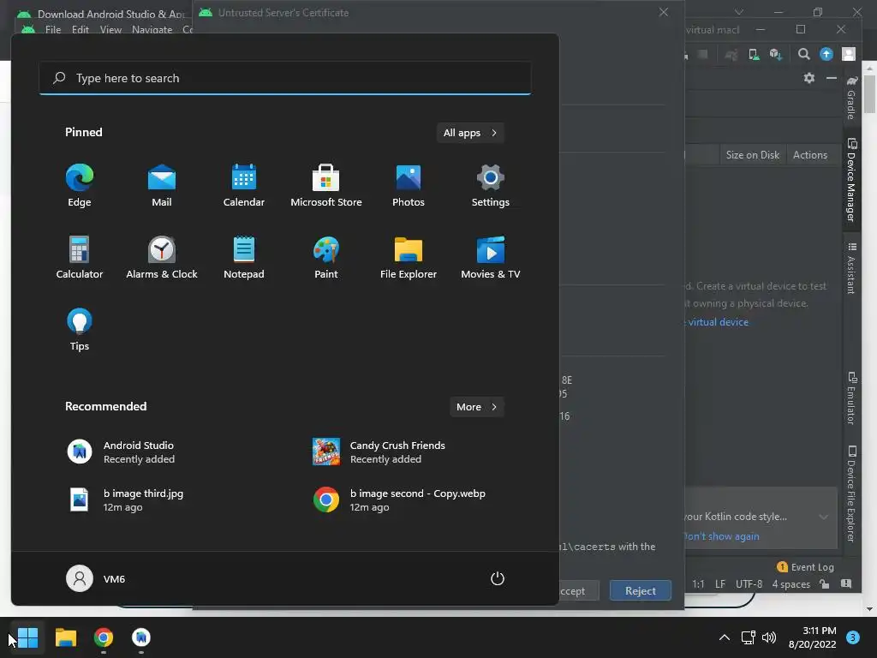
Task: Click the status bar notifications icon
Action: tap(846, 584)
